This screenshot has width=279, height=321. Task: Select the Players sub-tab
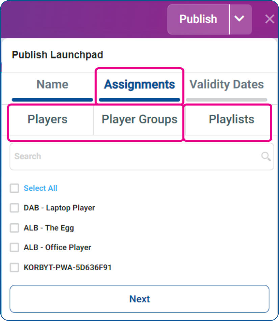point(47,119)
